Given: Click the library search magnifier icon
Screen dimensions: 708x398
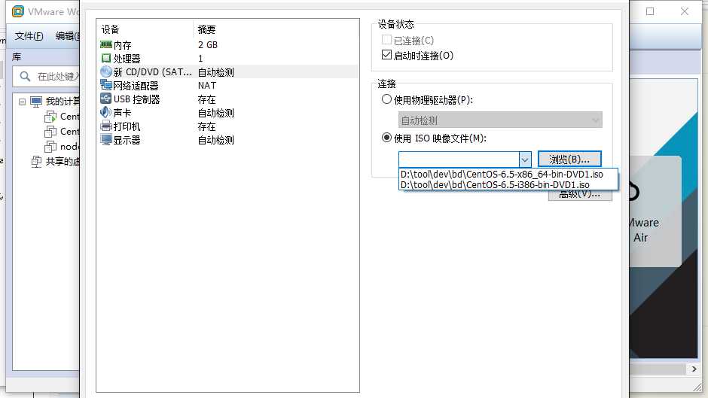Looking at the screenshot, I should point(26,76).
